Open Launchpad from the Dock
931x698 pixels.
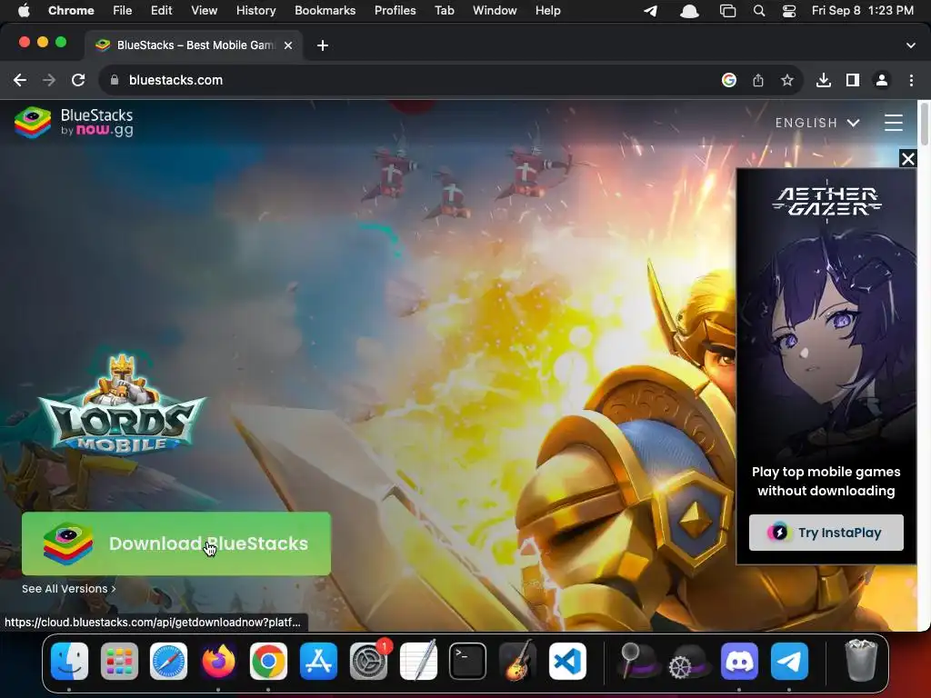tap(119, 662)
